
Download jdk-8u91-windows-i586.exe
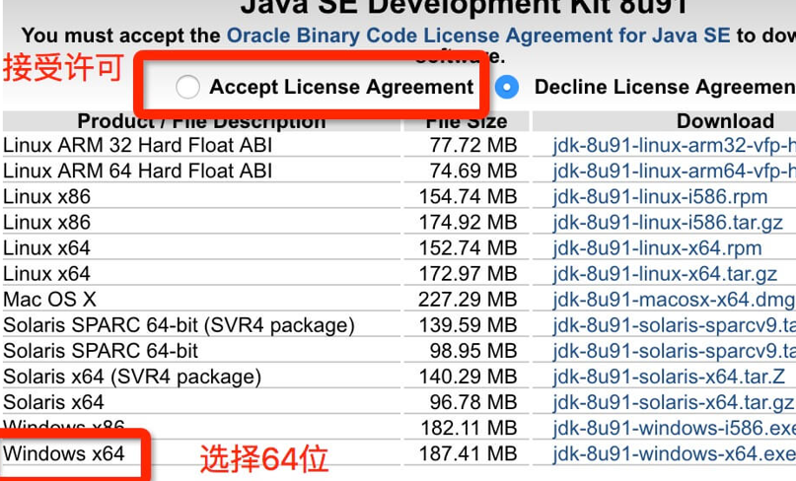[674, 428]
